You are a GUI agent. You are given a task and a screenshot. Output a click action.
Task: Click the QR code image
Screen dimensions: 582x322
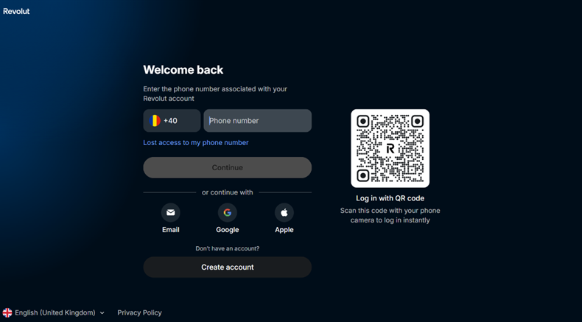(390, 148)
